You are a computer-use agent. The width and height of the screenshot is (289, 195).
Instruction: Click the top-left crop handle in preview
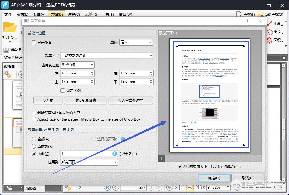[177, 46]
